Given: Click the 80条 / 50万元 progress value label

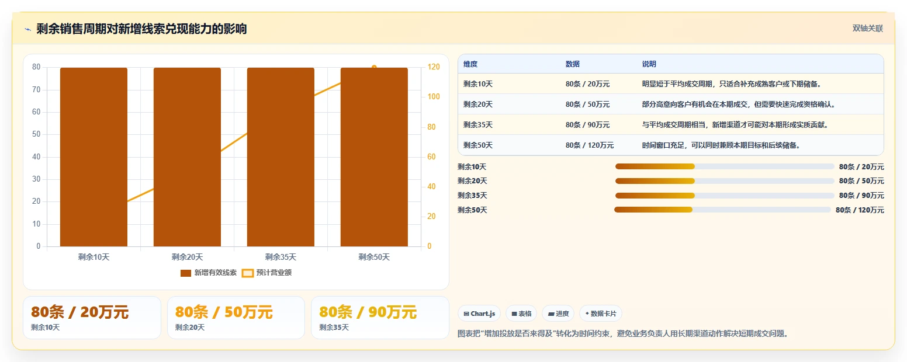Looking at the screenshot, I should pyautogui.click(x=861, y=181).
